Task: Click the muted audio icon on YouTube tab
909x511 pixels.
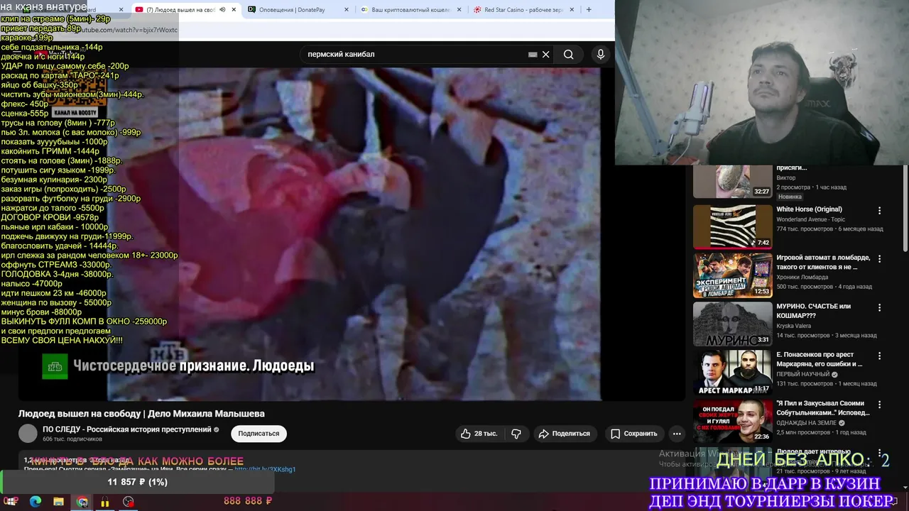Action: [x=222, y=10]
